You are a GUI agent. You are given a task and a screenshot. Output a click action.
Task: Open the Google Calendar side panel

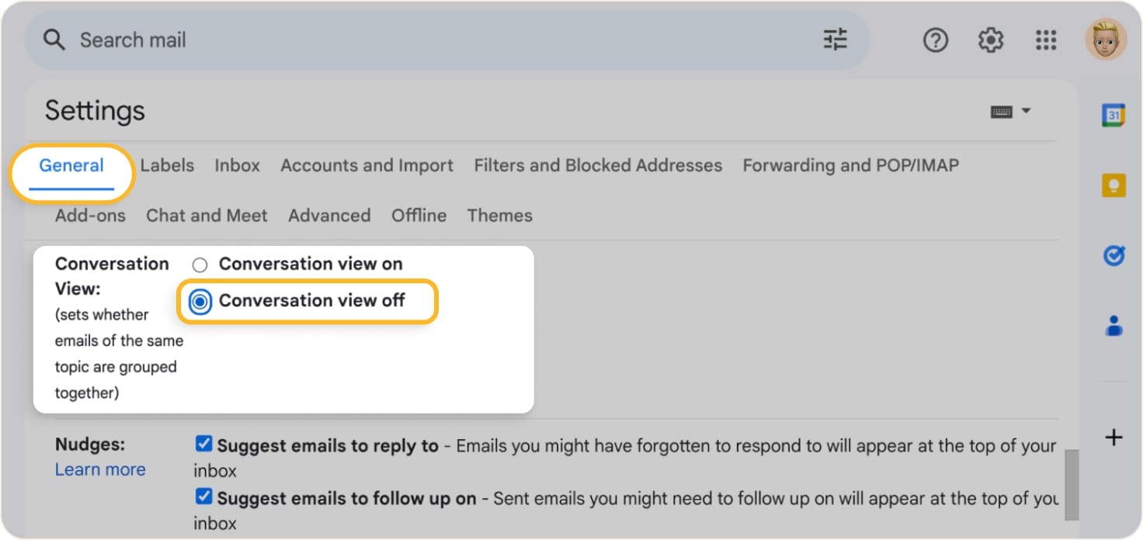coord(1113,113)
